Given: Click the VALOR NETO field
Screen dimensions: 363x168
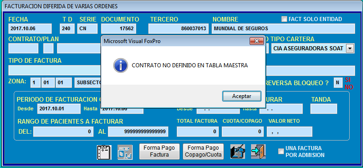Looking at the screenshot, I should (290, 131).
